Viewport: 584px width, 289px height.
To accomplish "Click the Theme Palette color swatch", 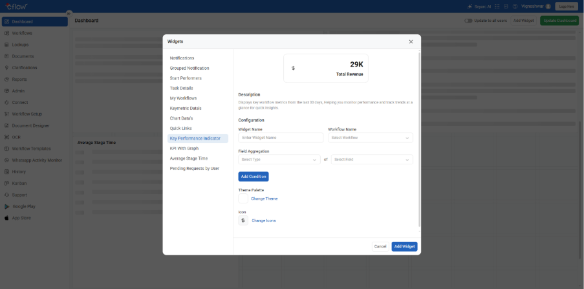I will tap(243, 198).
